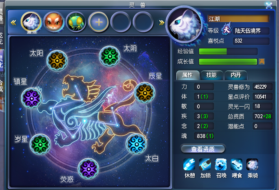Add a new spirit beast slot
Image resolution: width=279 pixels, height=190 pixels.
tap(99, 22)
